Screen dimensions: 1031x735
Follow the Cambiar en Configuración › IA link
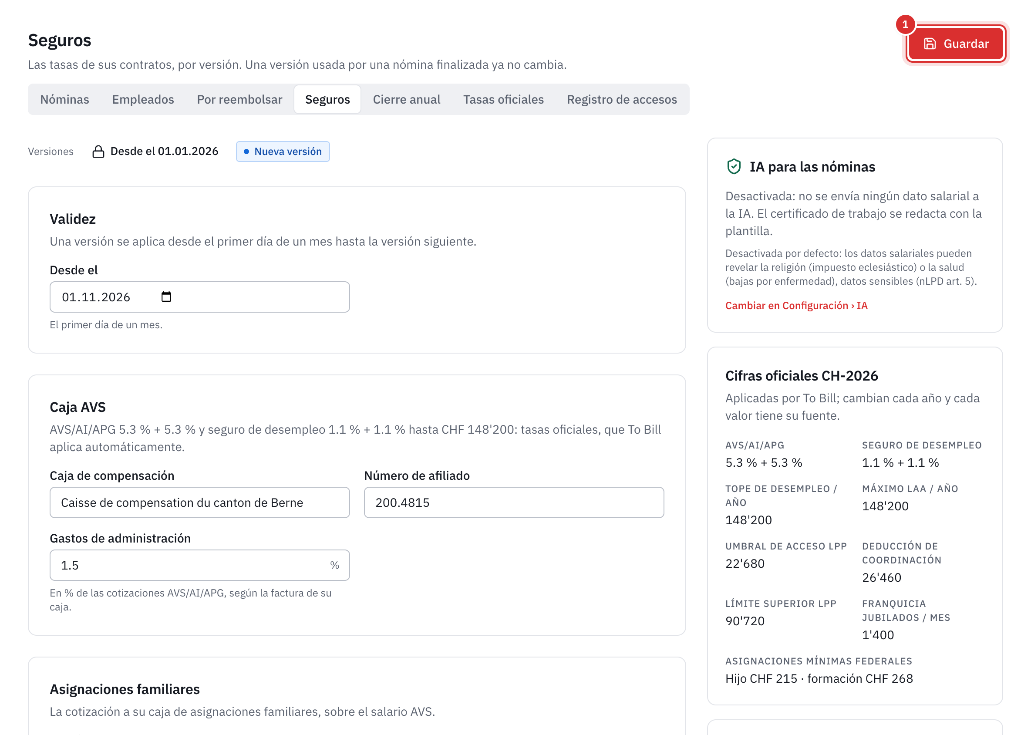[796, 306]
